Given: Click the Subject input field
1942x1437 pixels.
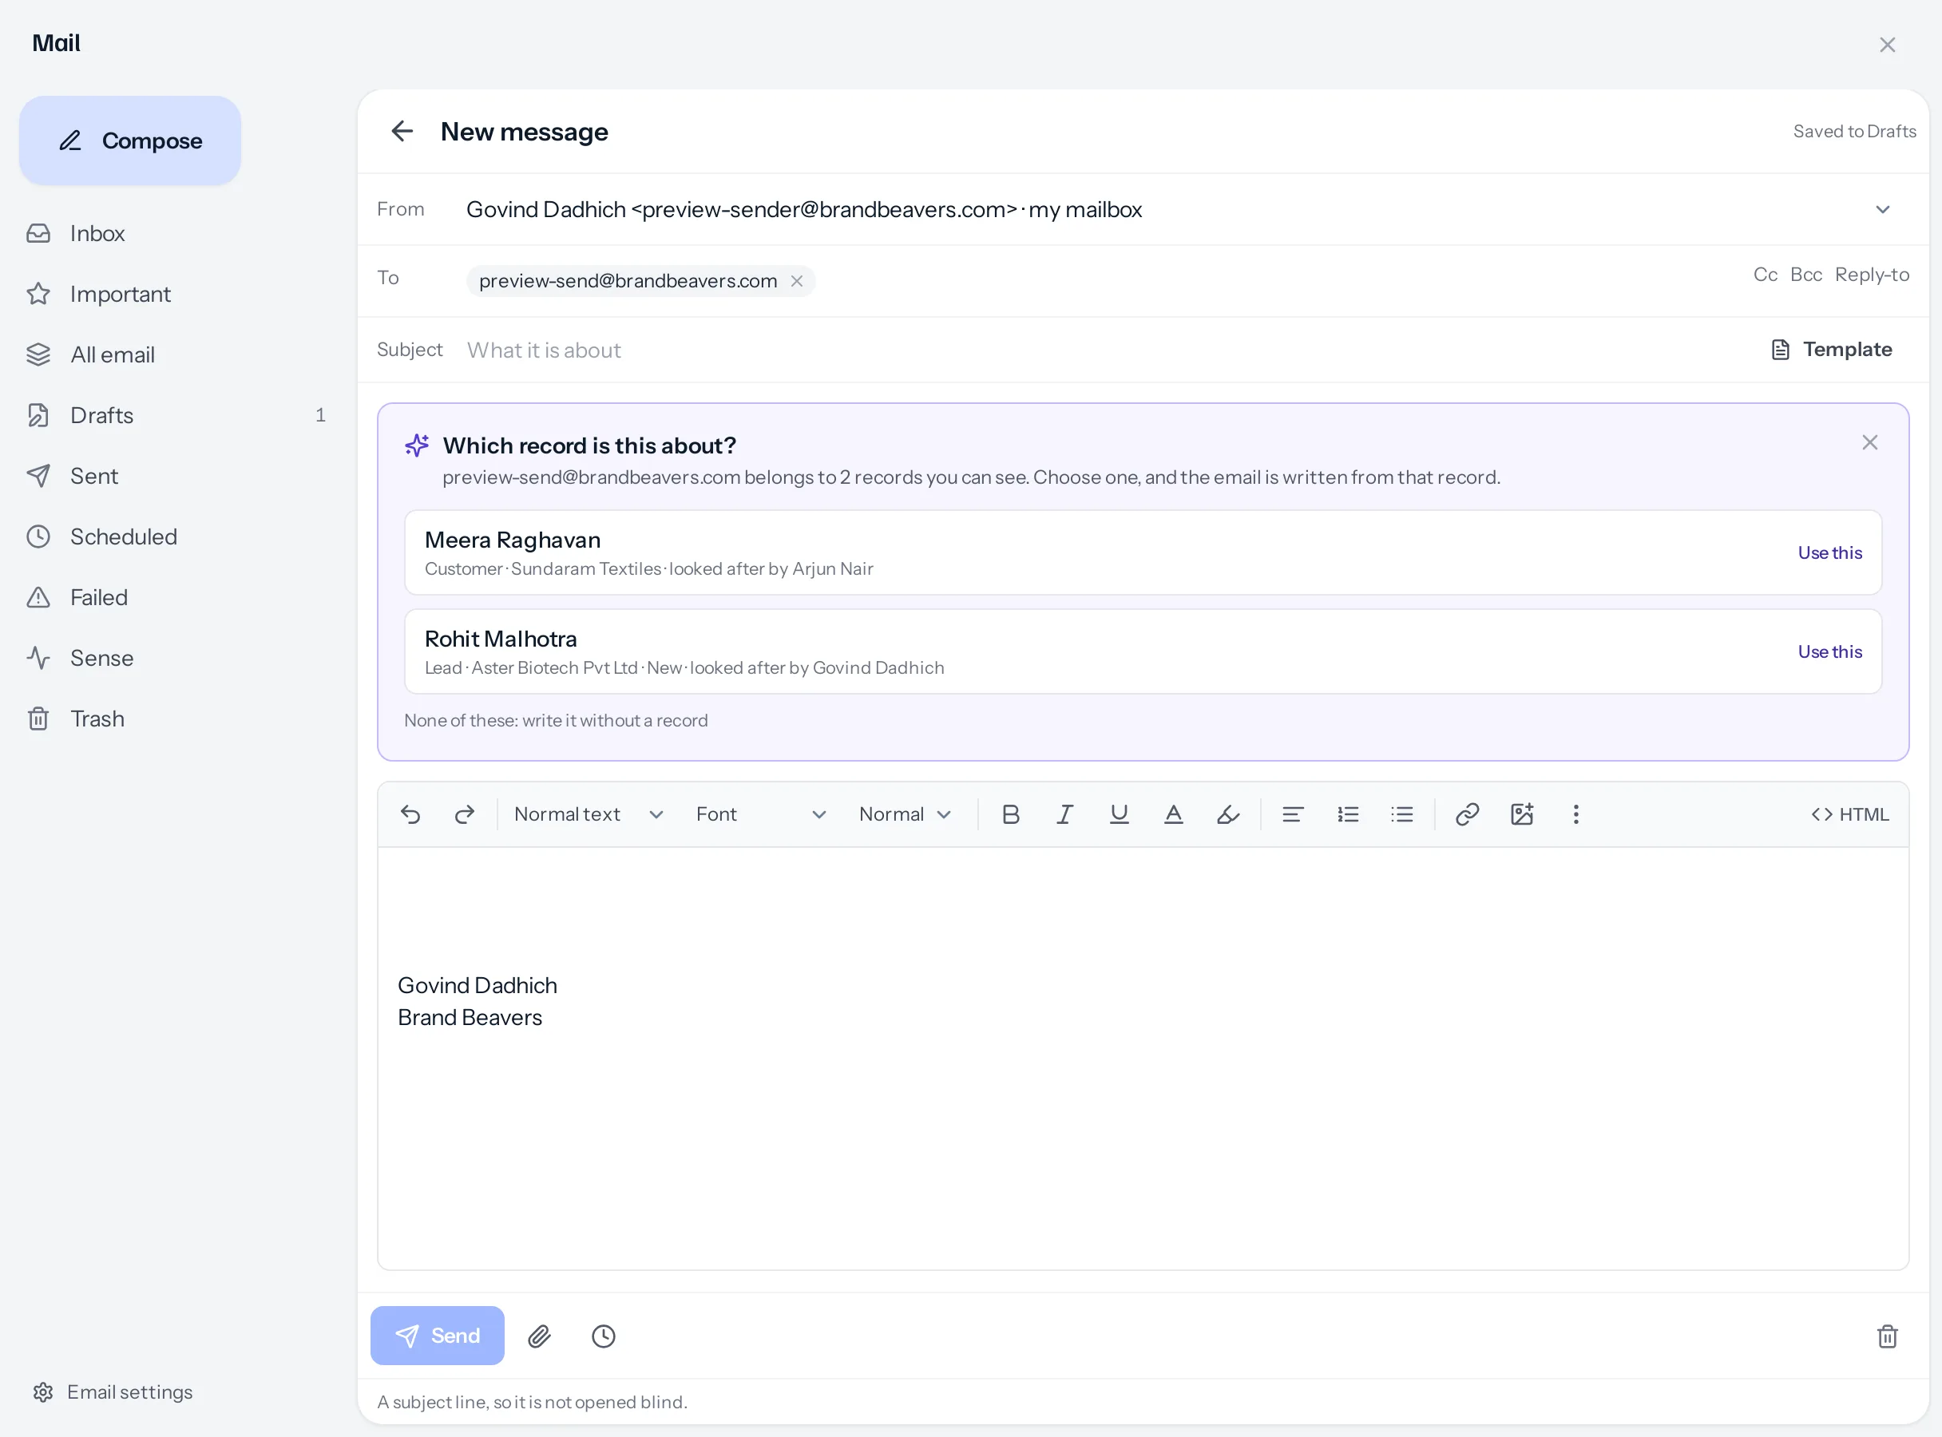Looking at the screenshot, I should [x=1105, y=350].
